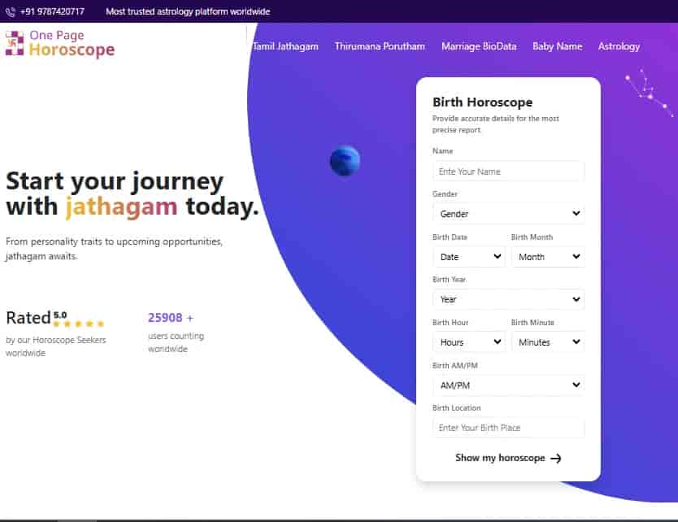This screenshot has height=522, width=678.
Task: Expand the birth Year dropdown
Action: [x=508, y=299]
